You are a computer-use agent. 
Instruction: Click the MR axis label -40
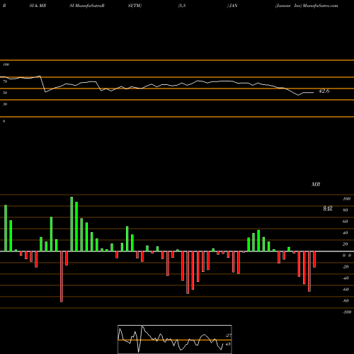click(346, 278)
